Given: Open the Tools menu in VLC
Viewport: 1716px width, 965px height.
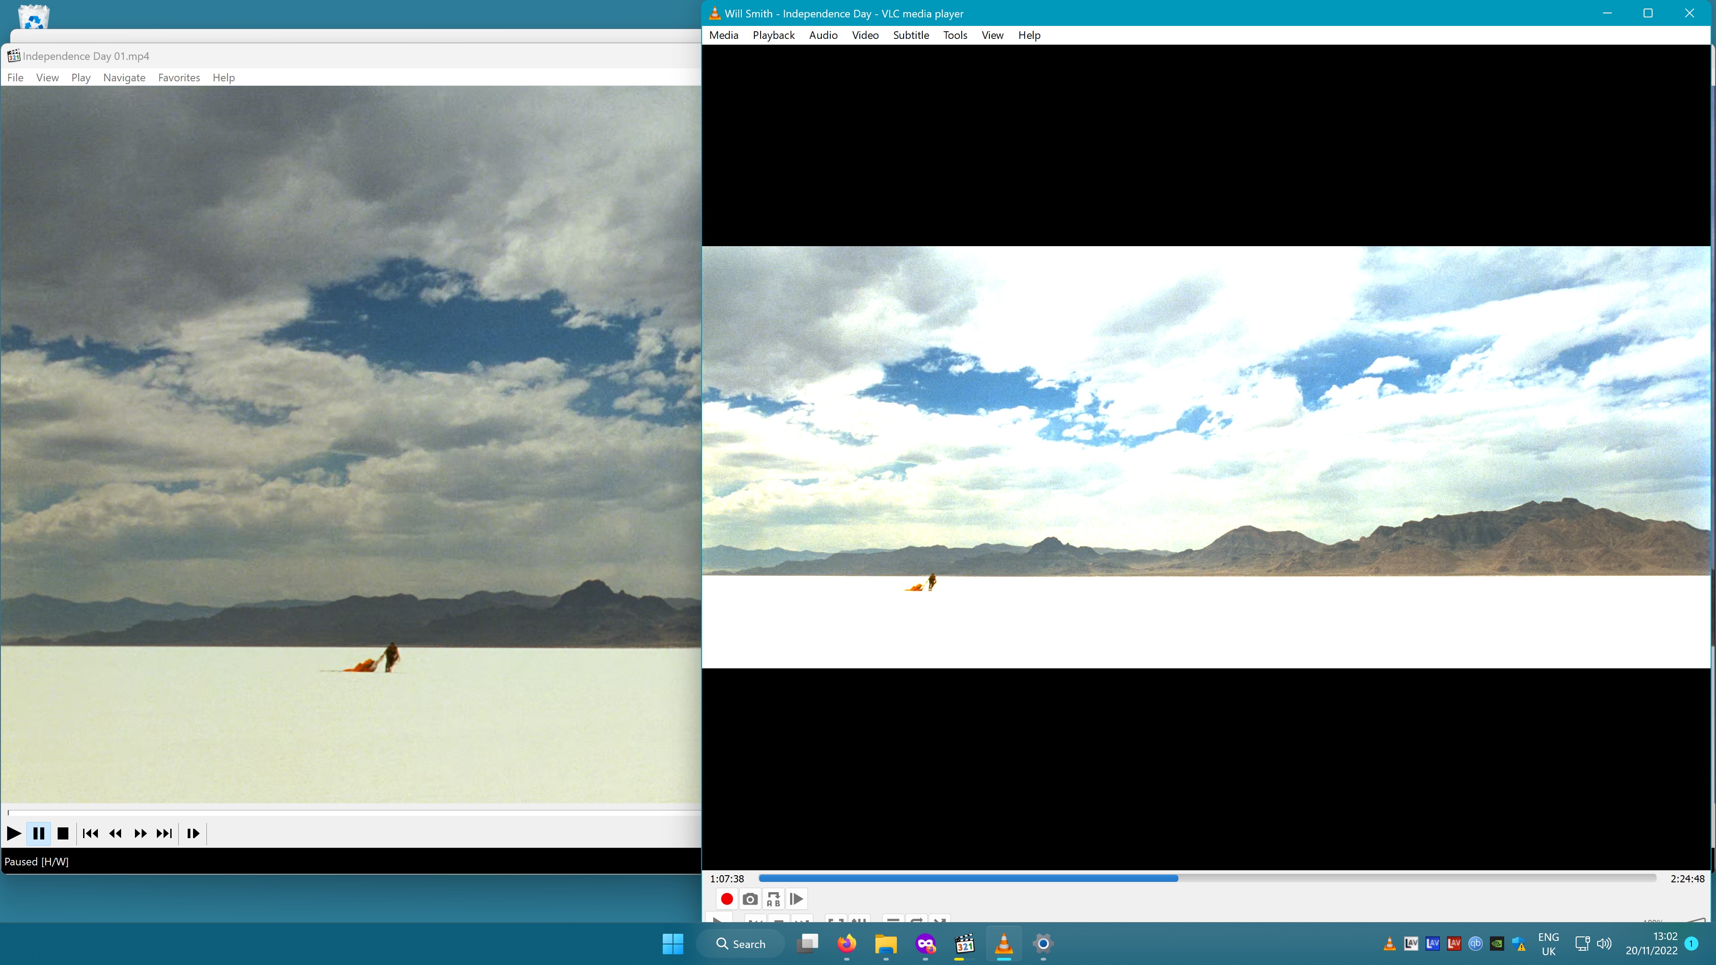Looking at the screenshot, I should [x=955, y=35].
